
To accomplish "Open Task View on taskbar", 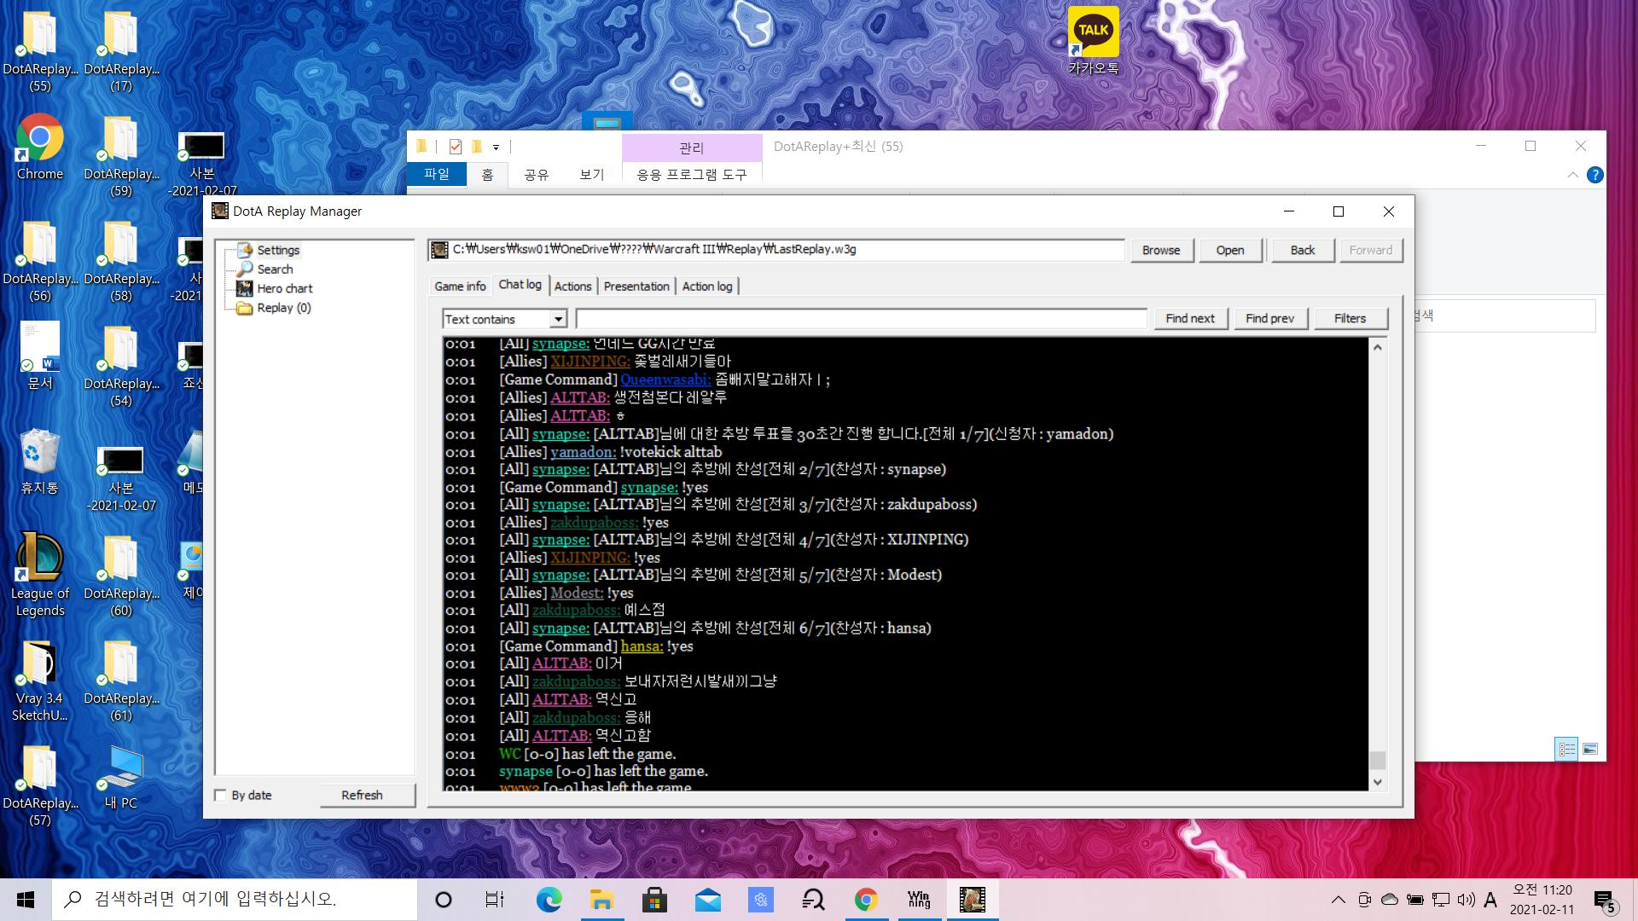I will 495,900.
